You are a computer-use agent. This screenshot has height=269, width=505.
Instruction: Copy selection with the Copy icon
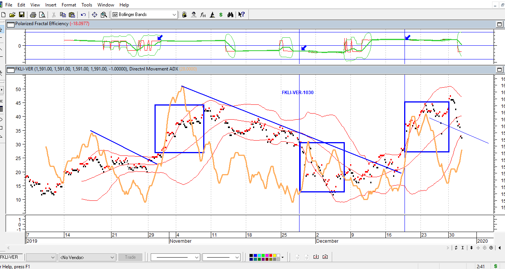click(x=62, y=14)
